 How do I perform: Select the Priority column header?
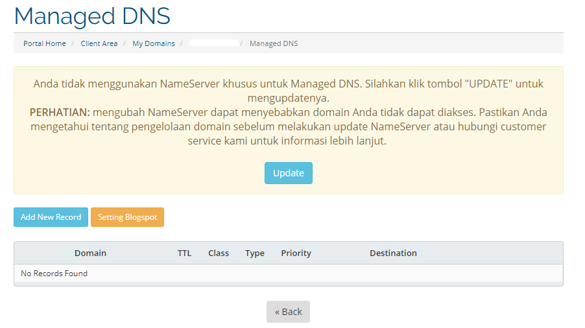point(296,253)
